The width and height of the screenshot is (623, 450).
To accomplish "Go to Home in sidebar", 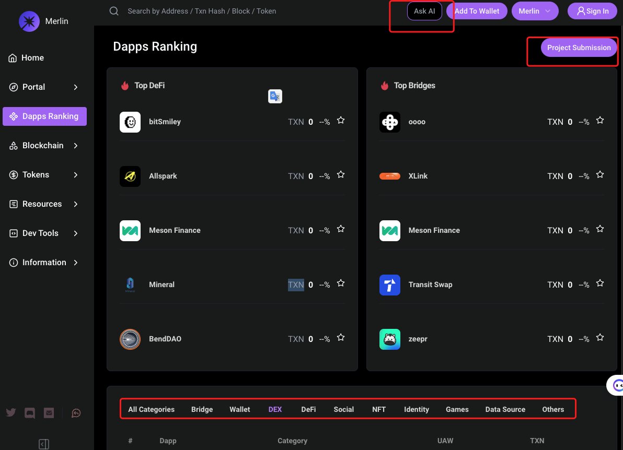I will [32, 58].
